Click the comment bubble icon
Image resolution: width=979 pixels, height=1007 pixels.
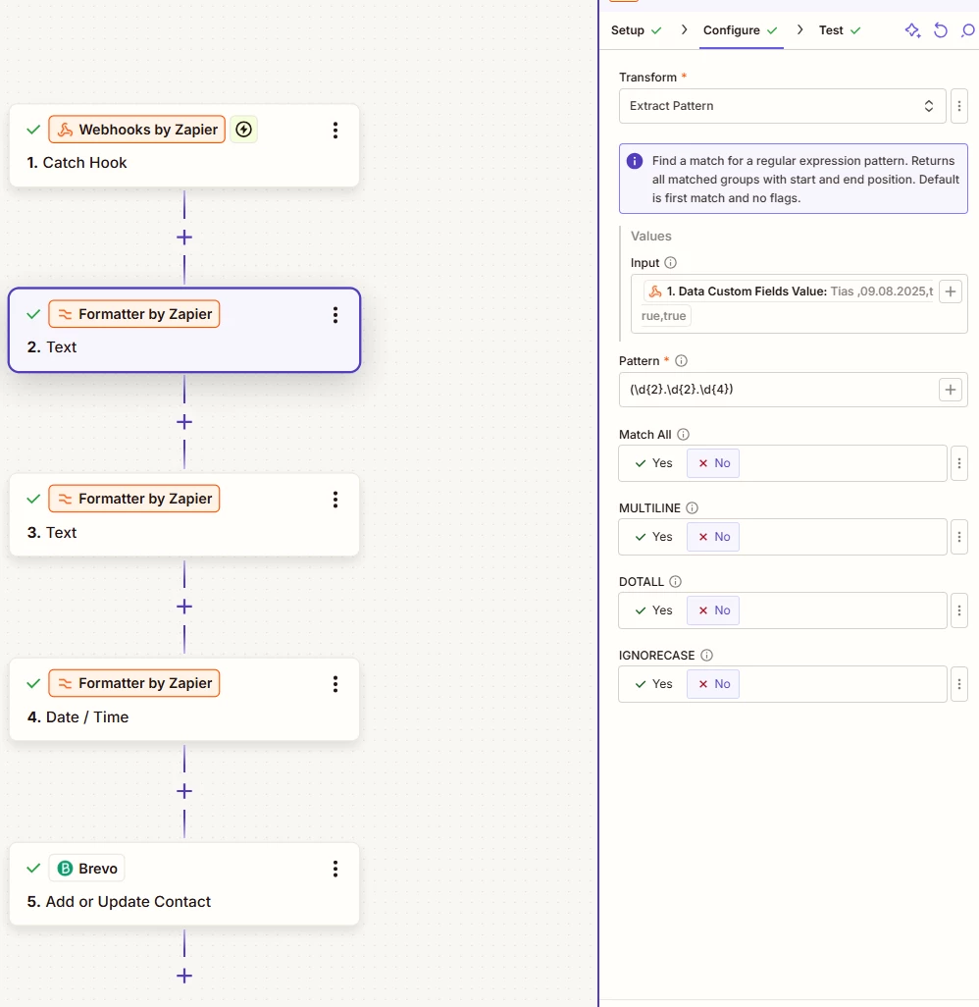[968, 30]
